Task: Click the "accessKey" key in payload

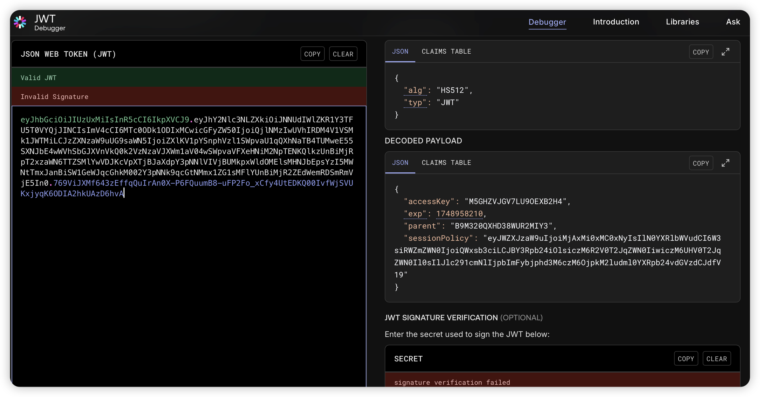Action: (x=429, y=201)
